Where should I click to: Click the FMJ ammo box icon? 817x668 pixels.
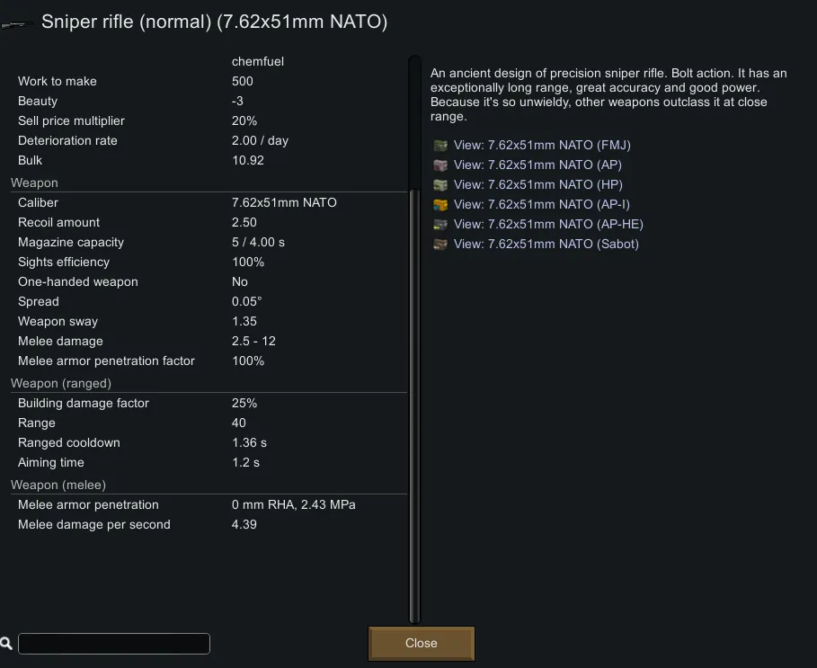tap(440, 146)
